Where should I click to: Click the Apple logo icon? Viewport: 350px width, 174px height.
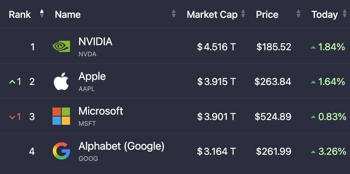click(61, 82)
